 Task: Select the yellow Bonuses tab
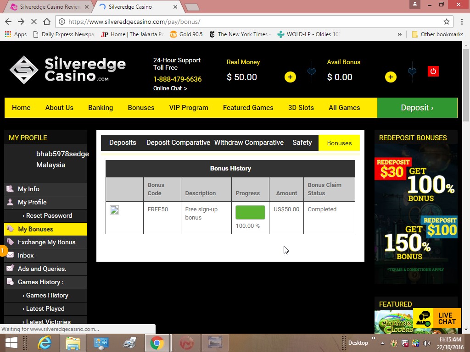pyautogui.click(x=339, y=143)
